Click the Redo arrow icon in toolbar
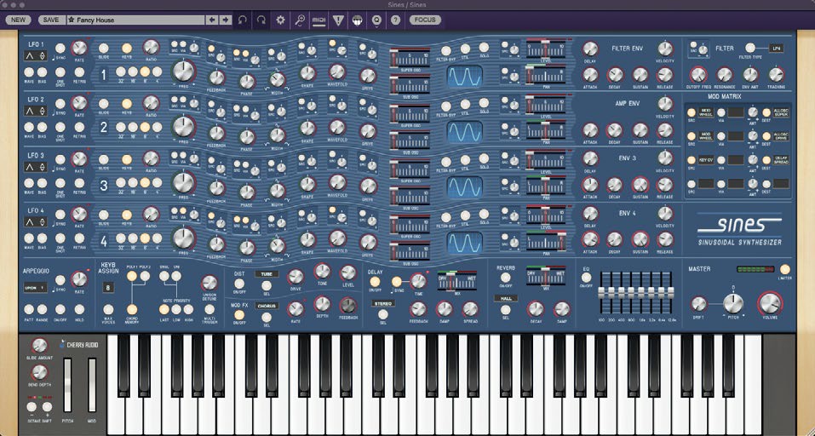The width and height of the screenshot is (815, 436). pos(261,20)
